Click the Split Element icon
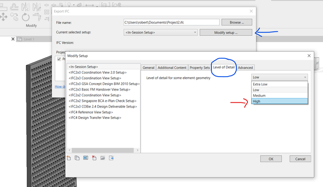323x187 pixels. pos(46,5)
